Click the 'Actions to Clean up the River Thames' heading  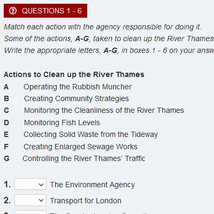[x=74, y=74]
